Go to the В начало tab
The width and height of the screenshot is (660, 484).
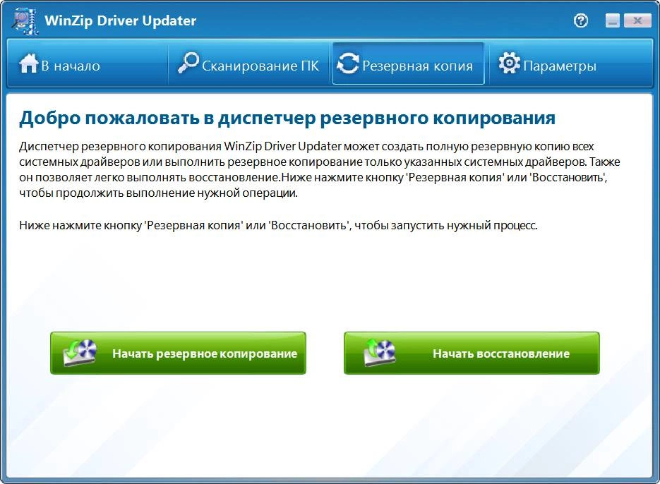pyautogui.click(x=88, y=63)
